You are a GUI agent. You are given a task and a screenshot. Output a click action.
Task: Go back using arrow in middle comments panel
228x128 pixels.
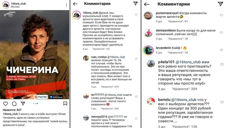click(x=75, y=4)
